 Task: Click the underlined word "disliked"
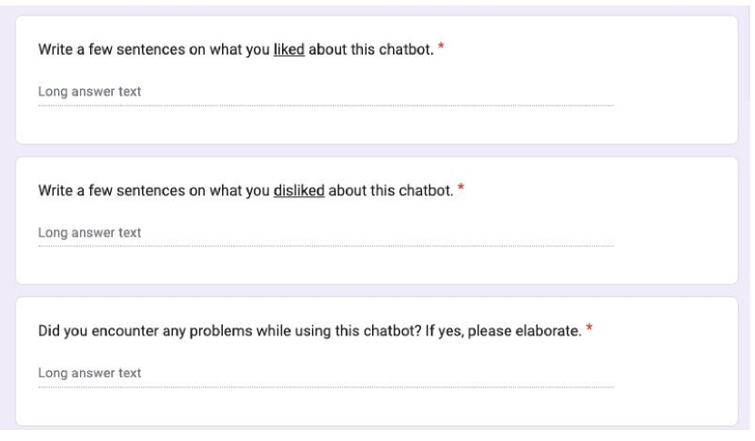298,189
